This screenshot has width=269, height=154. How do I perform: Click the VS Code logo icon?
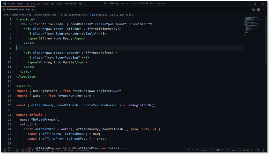pos(4,4)
